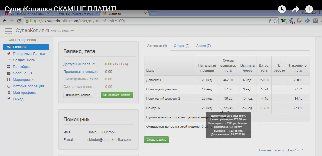Click the Новогодний депозит 2 row name

tap(163, 98)
